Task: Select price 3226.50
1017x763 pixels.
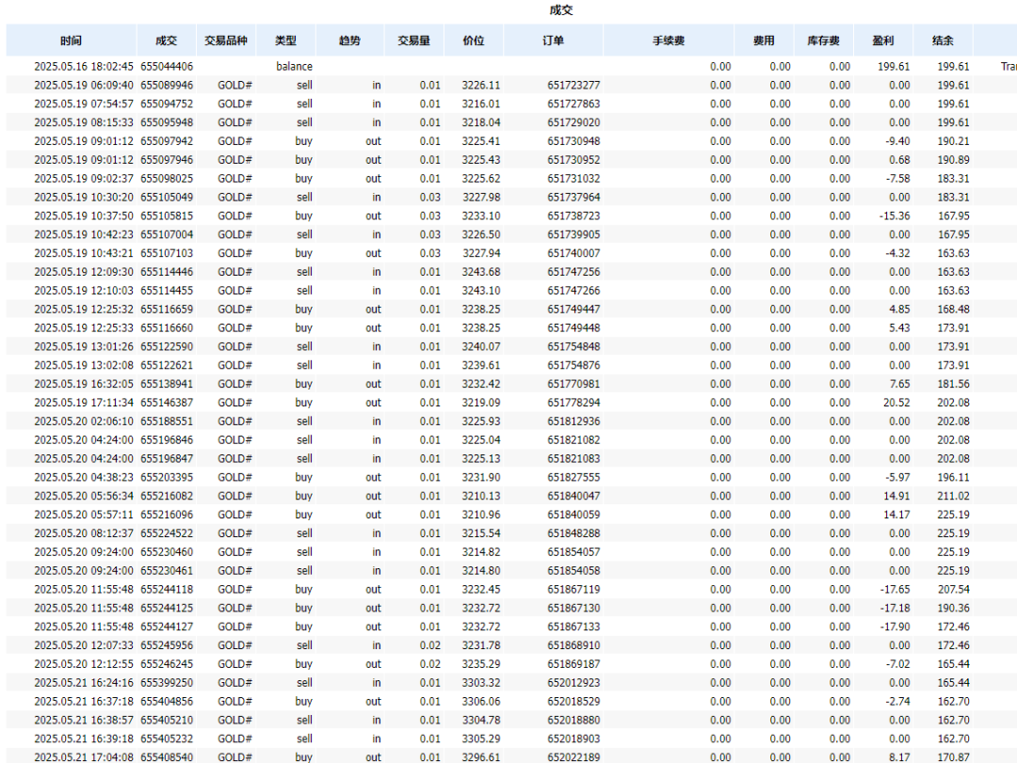Action: click(x=480, y=234)
